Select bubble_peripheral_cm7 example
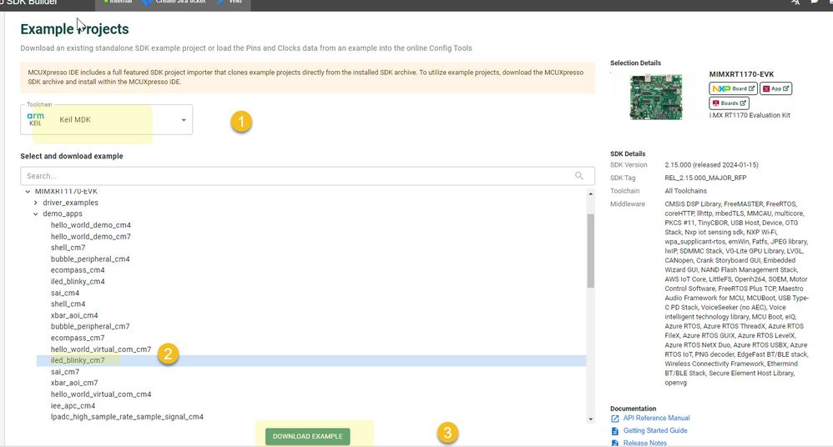 (90, 326)
